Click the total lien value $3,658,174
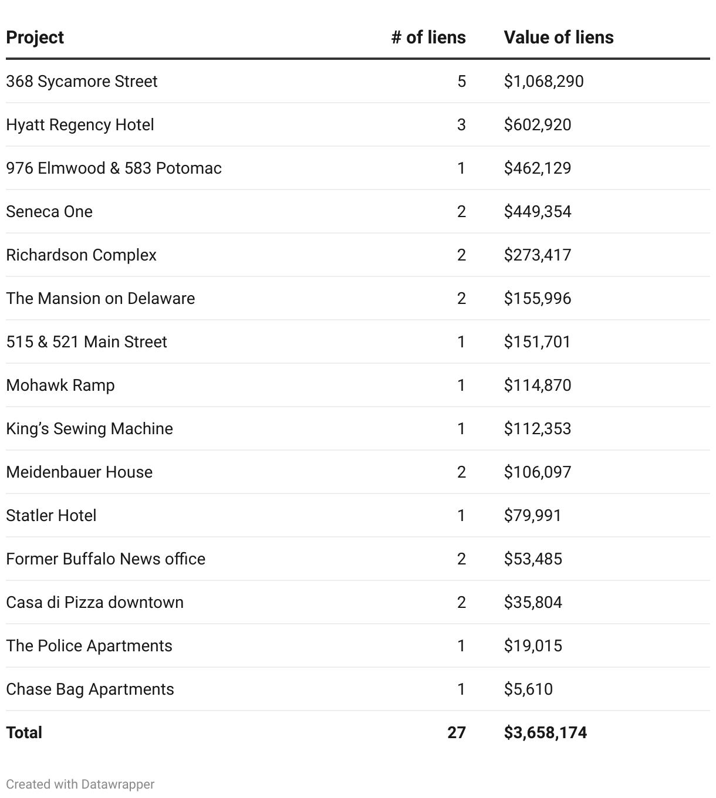The width and height of the screenshot is (716, 798). click(x=545, y=732)
